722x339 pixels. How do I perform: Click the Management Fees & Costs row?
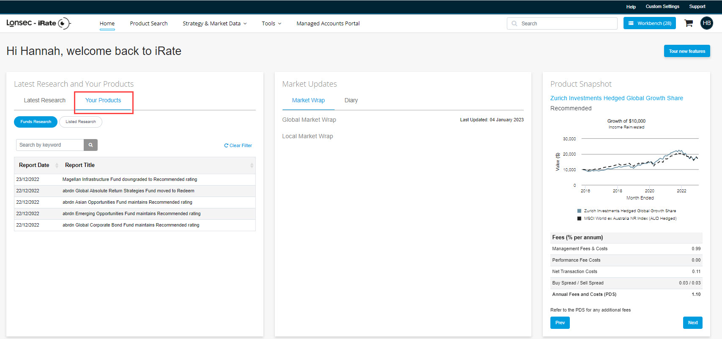click(626, 249)
